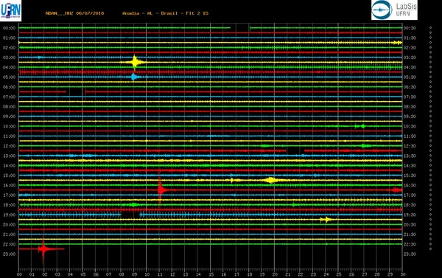
Task: Click the 16:00 hour label on left axis
Action: coord(10,185)
